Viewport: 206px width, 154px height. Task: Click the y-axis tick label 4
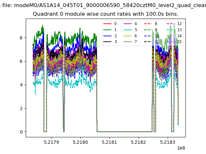[x=21, y=85]
